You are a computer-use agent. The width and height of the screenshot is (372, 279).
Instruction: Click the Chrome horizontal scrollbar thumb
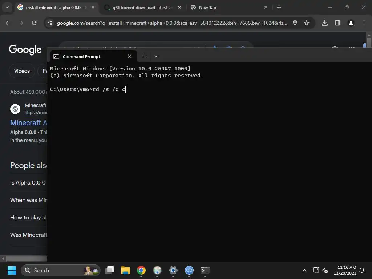coord(27,258)
